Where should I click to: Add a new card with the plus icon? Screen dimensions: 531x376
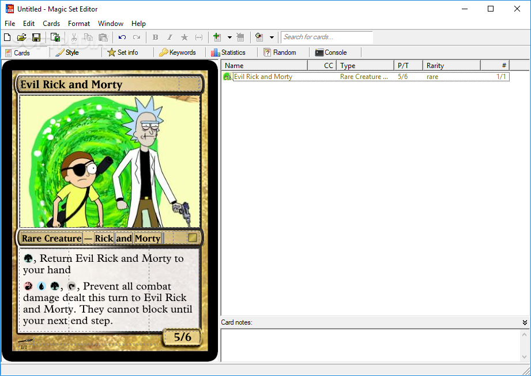(x=217, y=37)
